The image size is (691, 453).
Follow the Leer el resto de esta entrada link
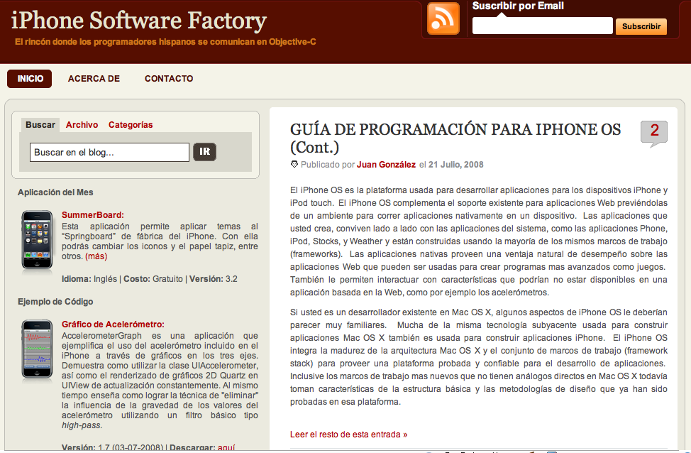tap(348, 435)
